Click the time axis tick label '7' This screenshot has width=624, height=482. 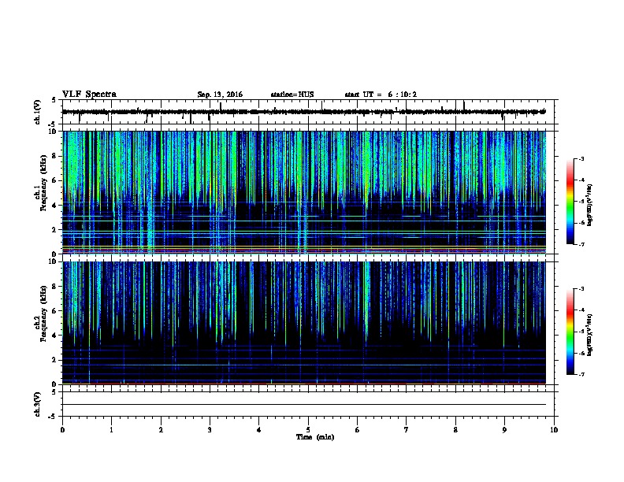click(x=407, y=430)
